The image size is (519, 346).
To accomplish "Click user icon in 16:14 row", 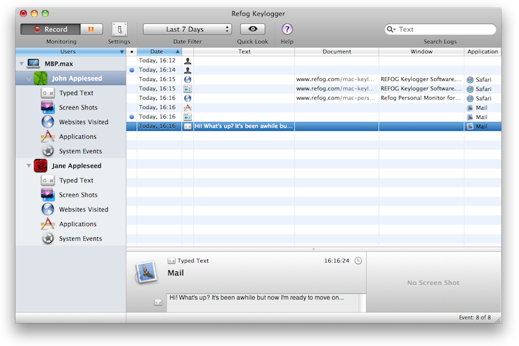I will [x=187, y=70].
